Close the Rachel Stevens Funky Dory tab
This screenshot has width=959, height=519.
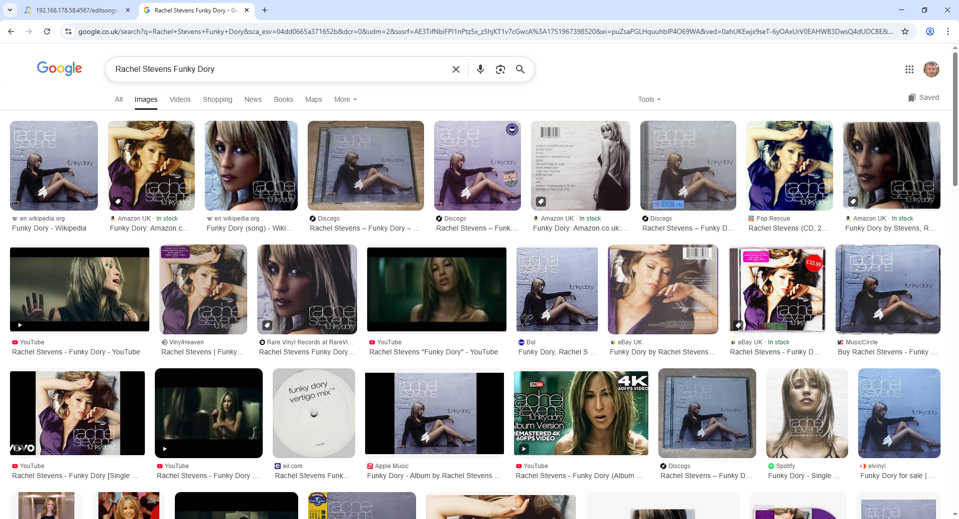click(247, 10)
